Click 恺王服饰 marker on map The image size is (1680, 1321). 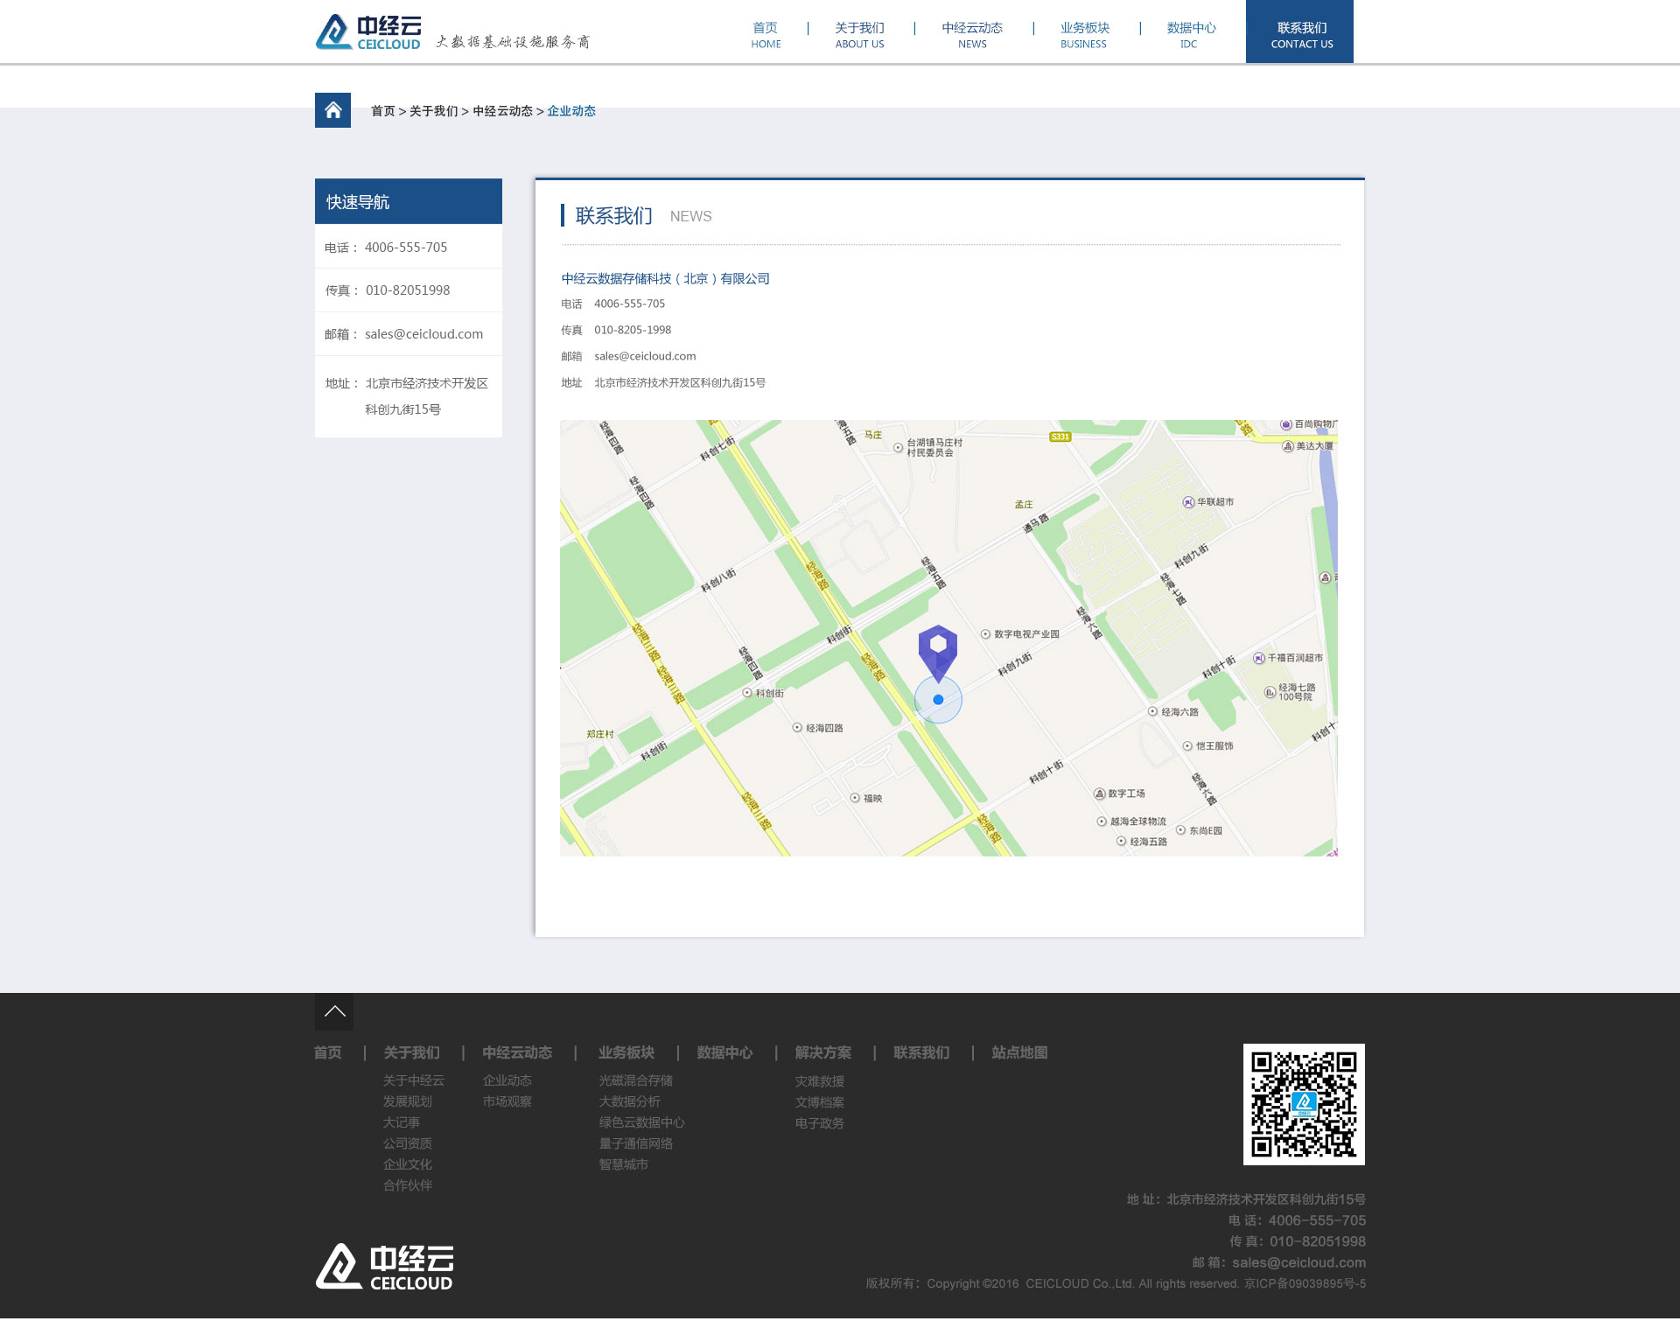click(1207, 746)
